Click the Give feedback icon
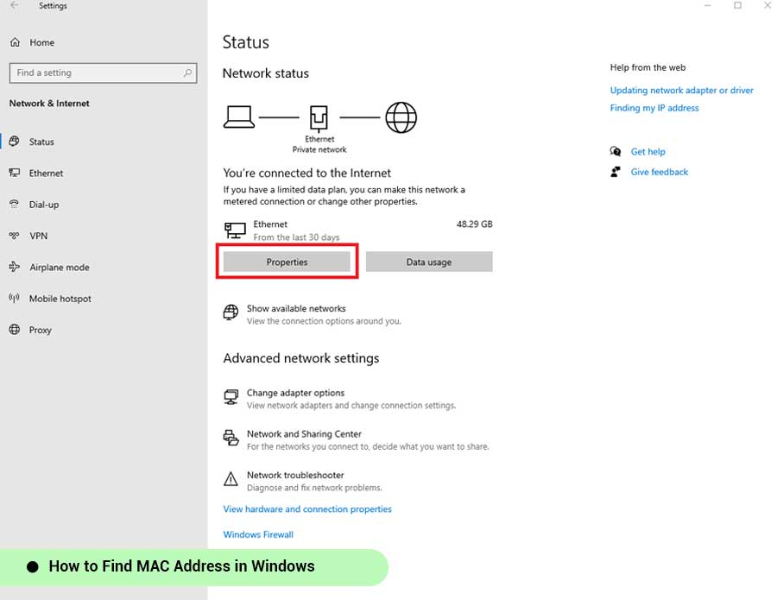Image resolution: width=777 pixels, height=600 pixels. [616, 172]
